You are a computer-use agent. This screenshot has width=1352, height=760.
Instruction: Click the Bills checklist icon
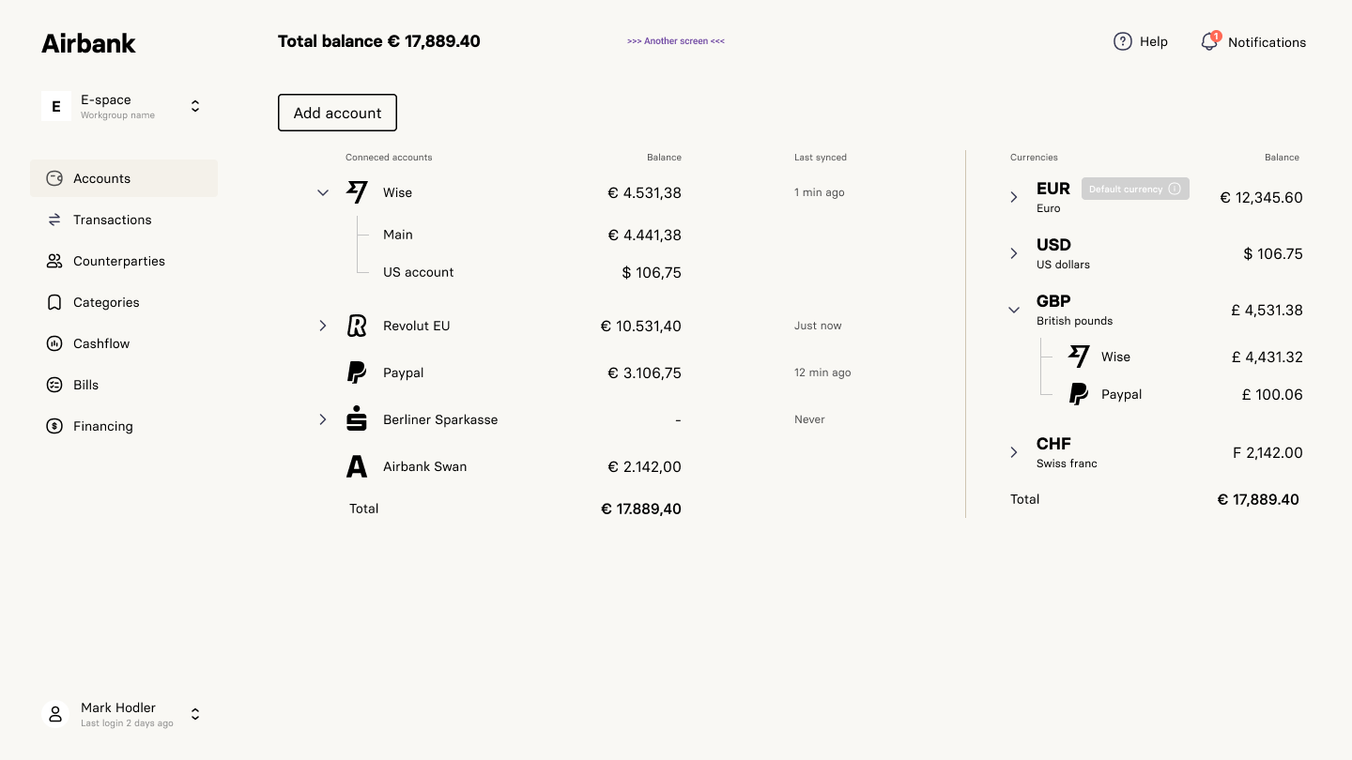(x=54, y=385)
